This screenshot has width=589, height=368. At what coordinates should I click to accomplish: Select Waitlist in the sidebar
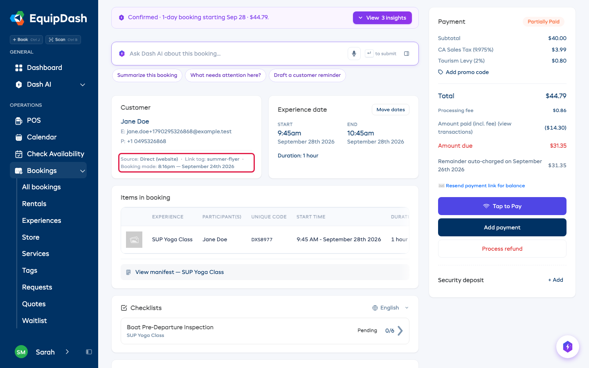click(34, 321)
